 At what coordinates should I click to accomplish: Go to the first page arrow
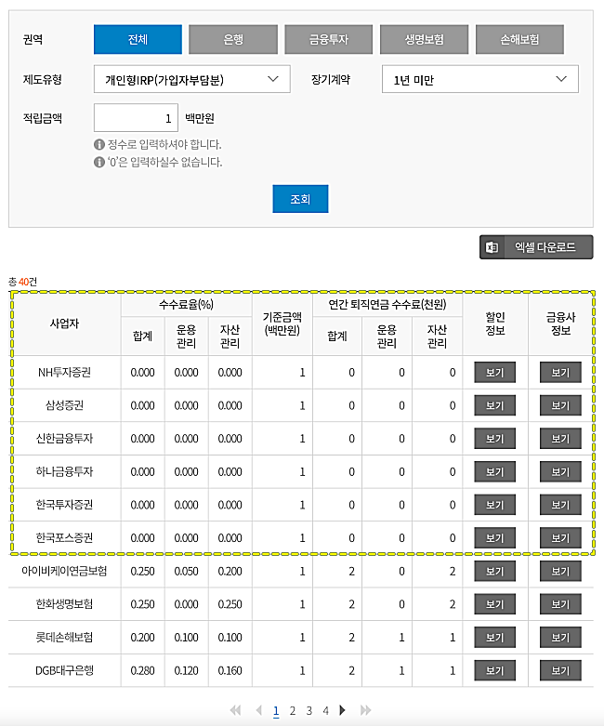click(x=236, y=710)
